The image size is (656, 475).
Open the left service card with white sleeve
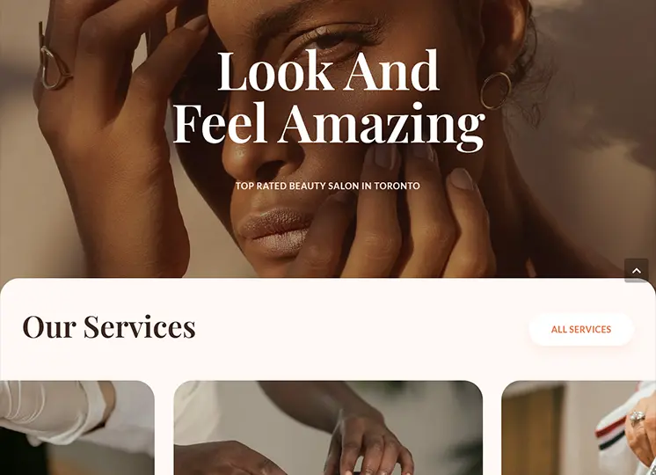pos(77,427)
